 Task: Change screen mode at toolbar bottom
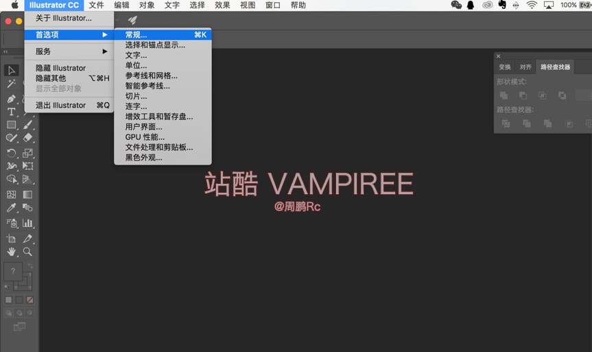19,327
